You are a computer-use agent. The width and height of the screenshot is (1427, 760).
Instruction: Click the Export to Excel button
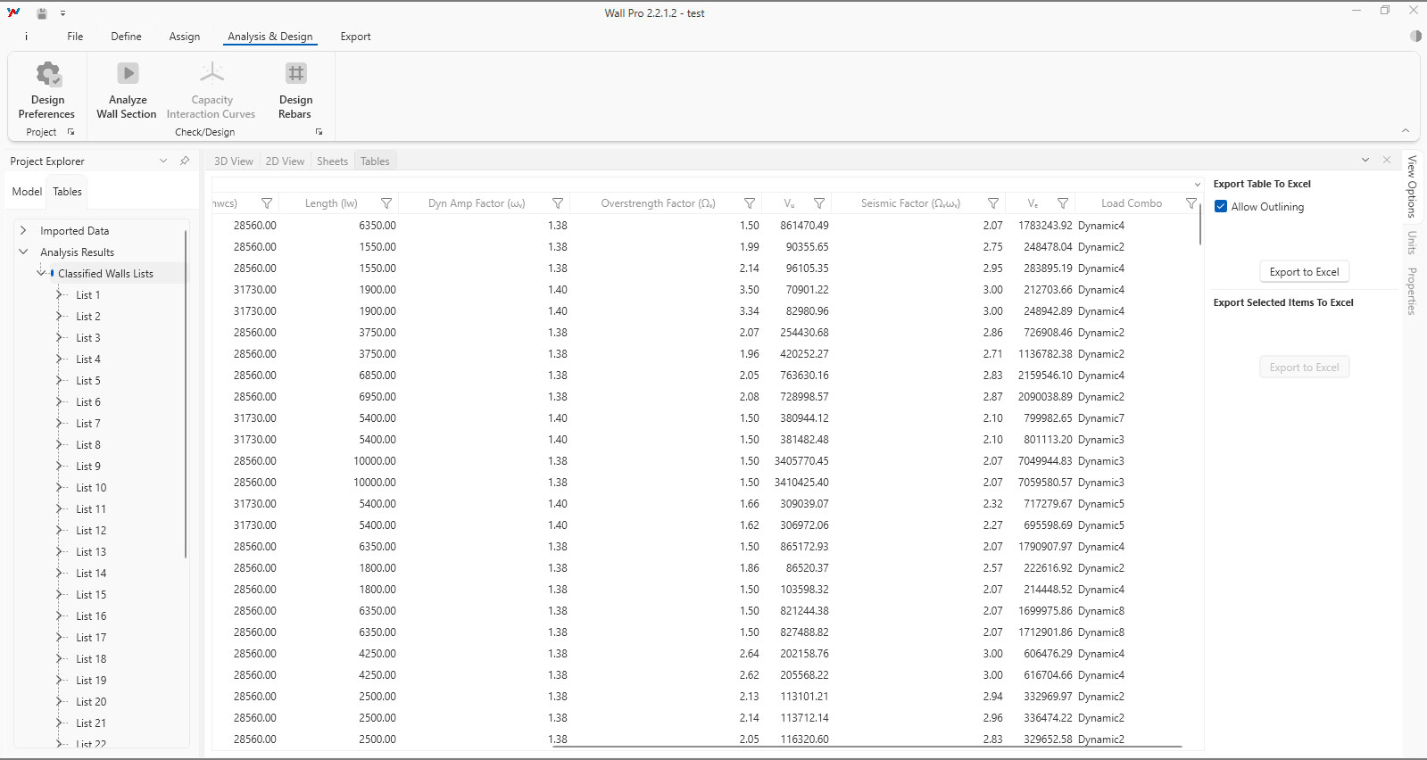[1304, 272]
